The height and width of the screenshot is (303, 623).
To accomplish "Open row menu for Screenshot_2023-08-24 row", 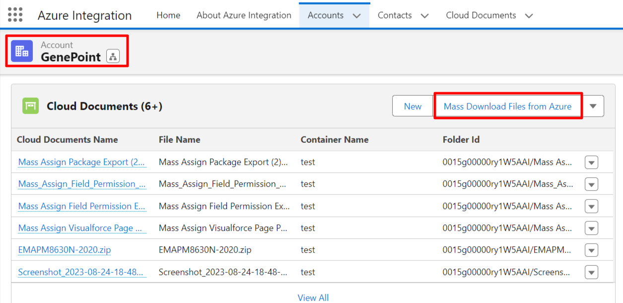I will [591, 272].
